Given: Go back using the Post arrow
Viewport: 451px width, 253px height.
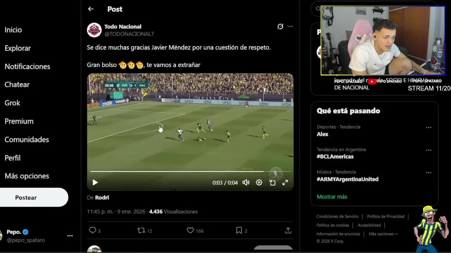Looking at the screenshot, I should (x=91, y=9).
